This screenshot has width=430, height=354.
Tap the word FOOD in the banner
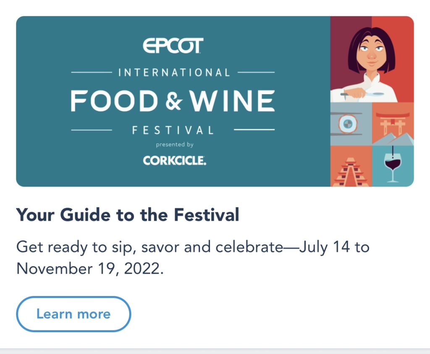pos(114,101)
